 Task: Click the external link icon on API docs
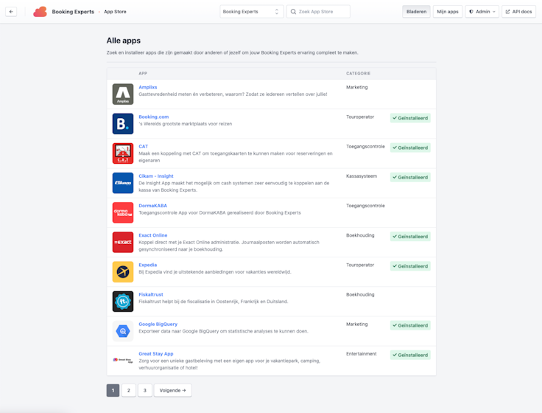[x=507, y=11]
